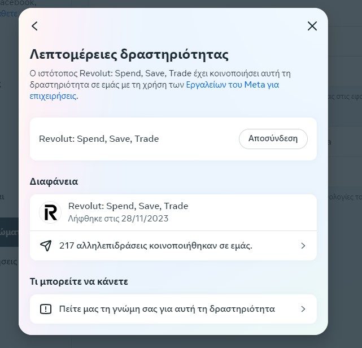Expand the 217 αλληλεπιδράσεις row chevron
362x348 pixels.
pos(303,246)
